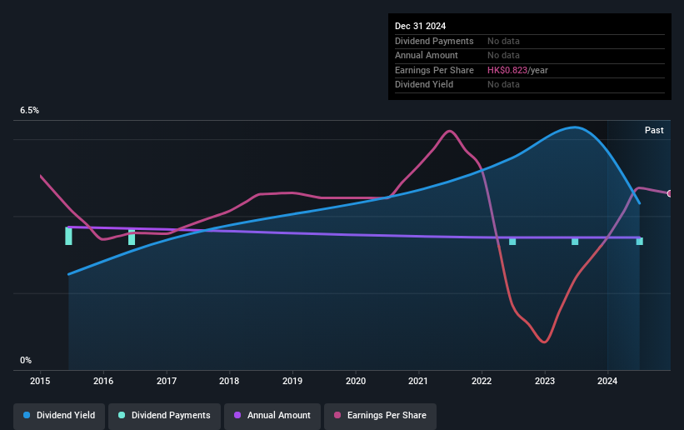Screen dimensions: 684x430
Task: Click the 2020 x-axis year label
Action: coord(356,381)
